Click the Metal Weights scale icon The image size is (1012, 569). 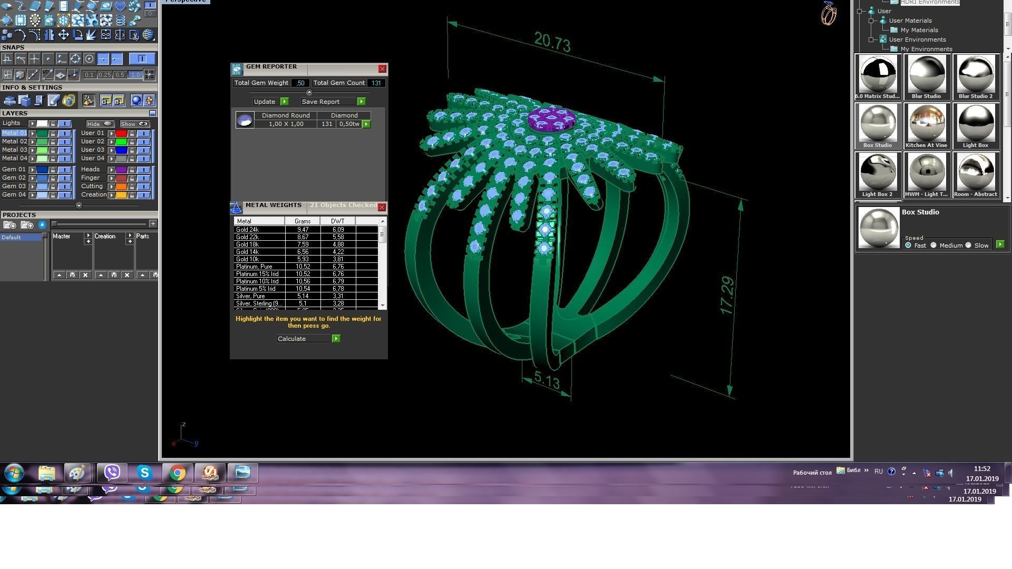click(236, 208)
